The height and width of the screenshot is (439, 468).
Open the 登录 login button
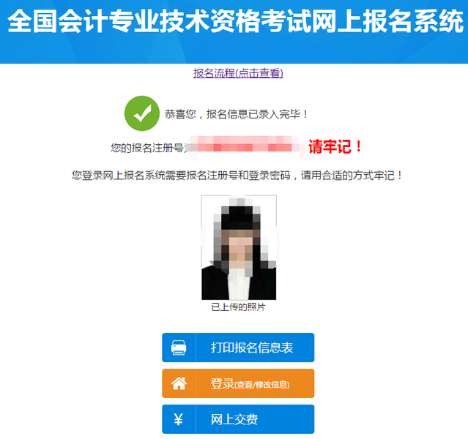click(x=238, y=383)
